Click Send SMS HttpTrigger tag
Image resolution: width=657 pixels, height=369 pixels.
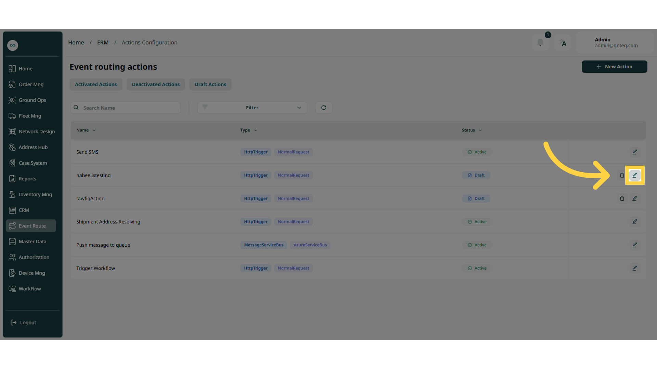(256, 152)
